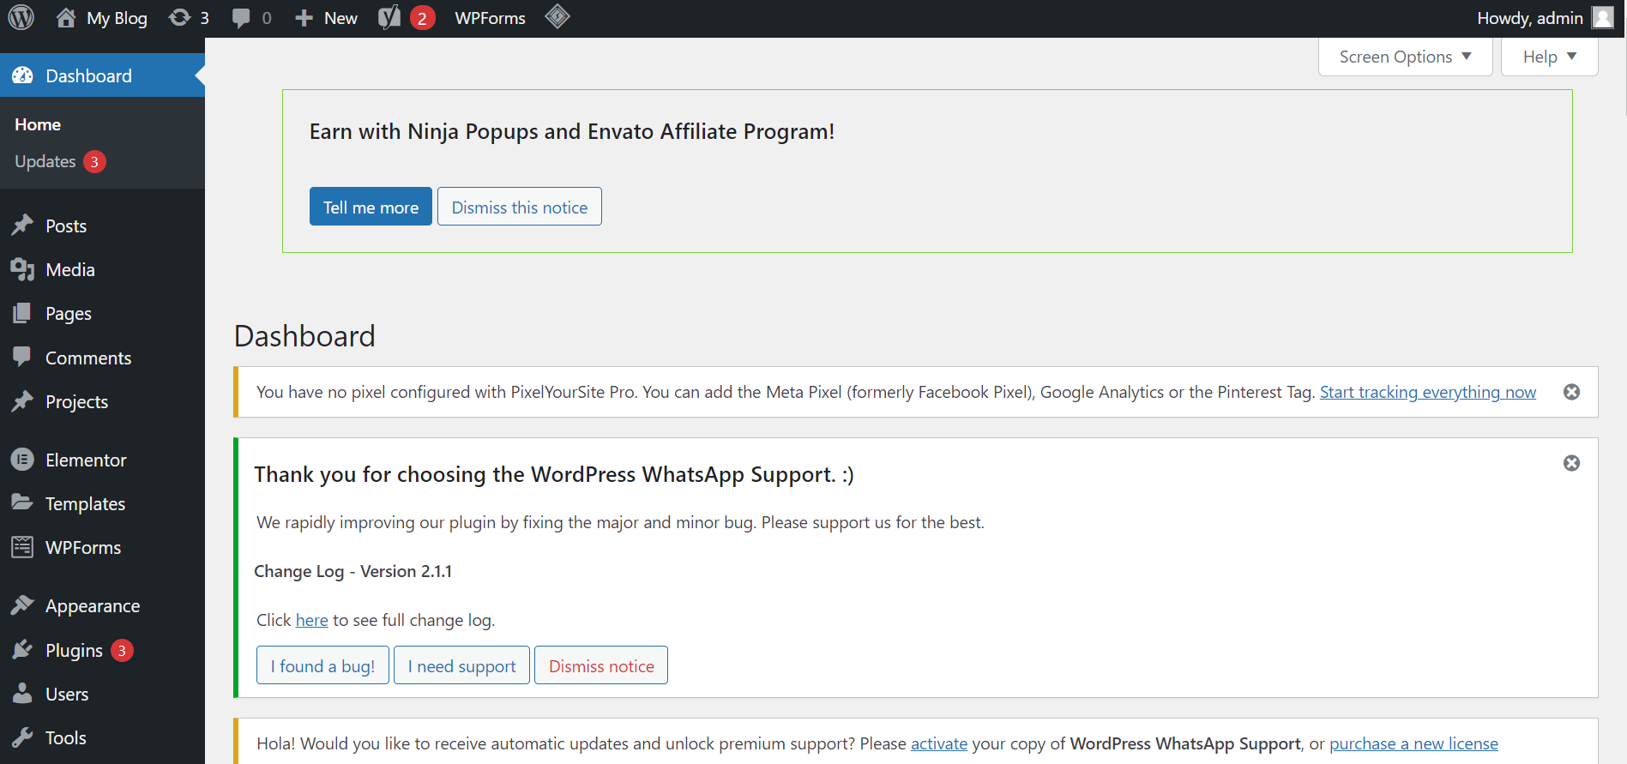
Task: Expand the Help dropdown tab
Action: pos(1549,57)
